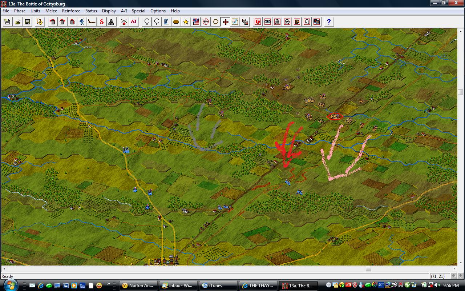Toggle the red circle F icon
The height and width of the screenshot is (291, 465).
pos(258,22)
